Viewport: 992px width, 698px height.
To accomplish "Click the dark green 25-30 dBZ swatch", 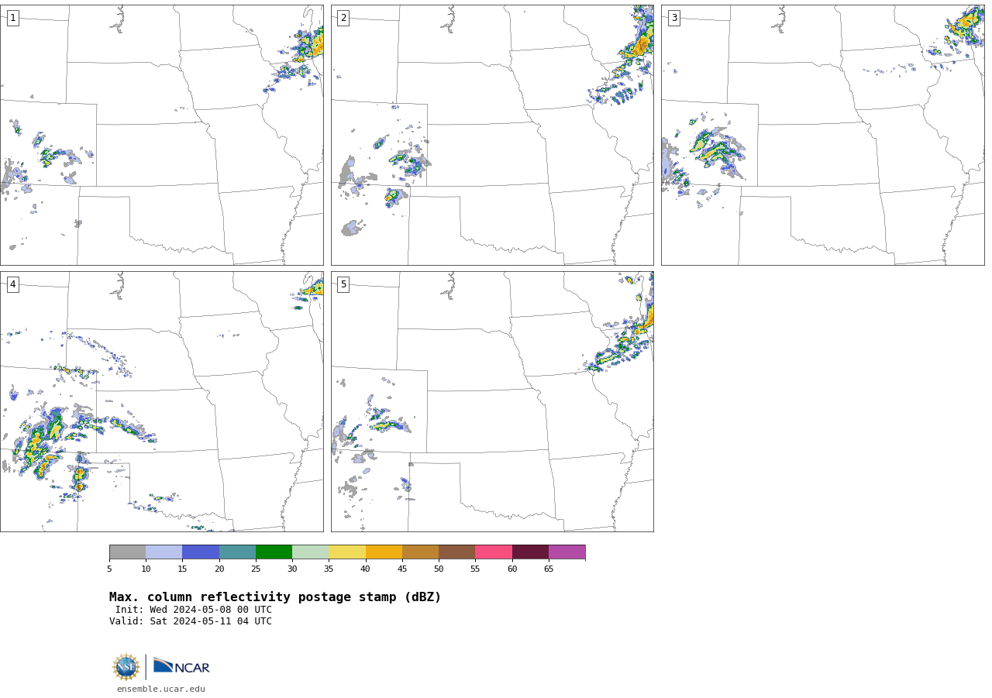I will tap(274, 552).
